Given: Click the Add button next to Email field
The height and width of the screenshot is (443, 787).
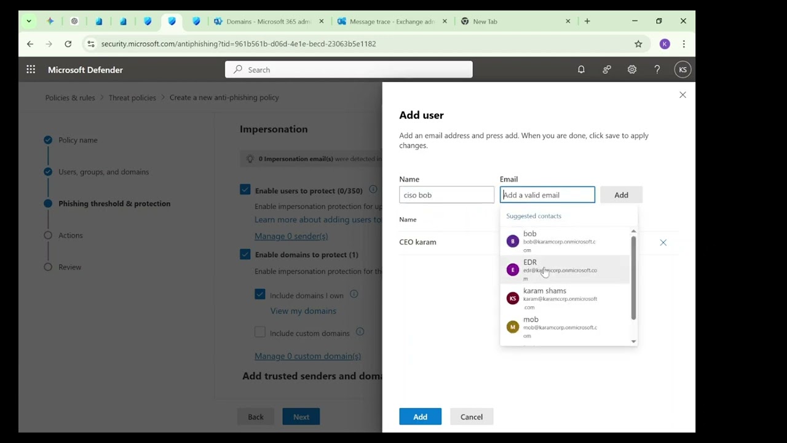Looking at the screenshot, I should click(621, 195).
